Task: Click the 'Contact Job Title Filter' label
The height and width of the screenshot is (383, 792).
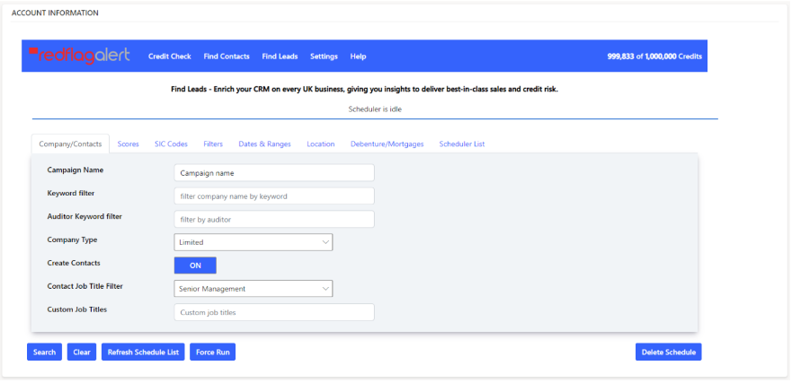Action: (x=85, y=286)
